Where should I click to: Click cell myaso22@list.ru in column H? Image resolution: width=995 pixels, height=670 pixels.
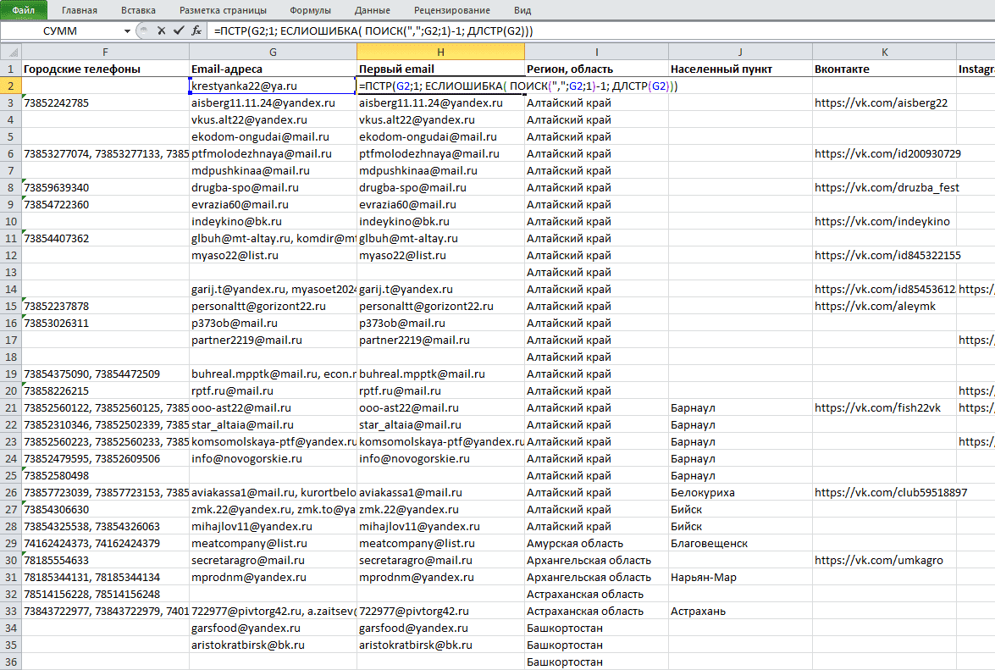440,255
